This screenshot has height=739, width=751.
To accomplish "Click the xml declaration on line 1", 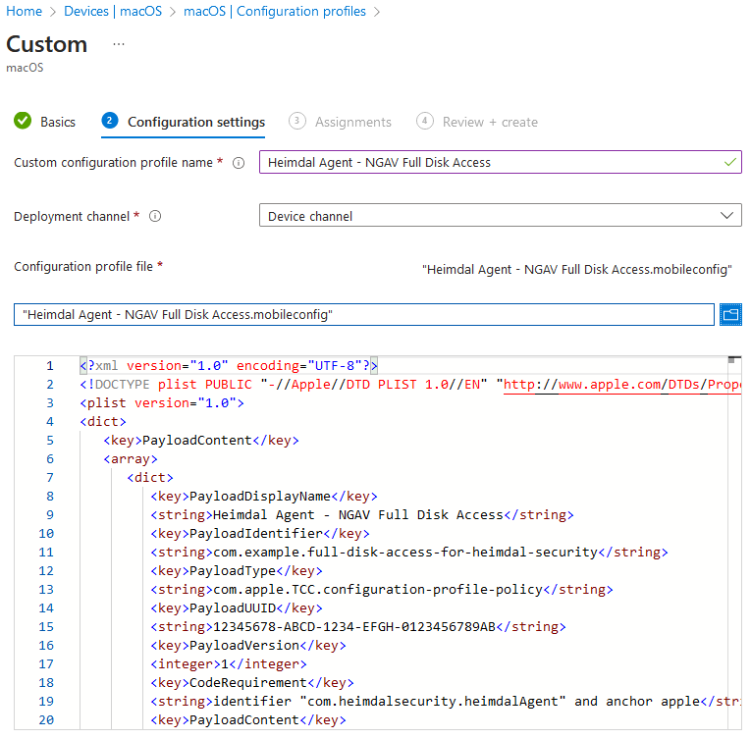I will (x=229, y=366).
